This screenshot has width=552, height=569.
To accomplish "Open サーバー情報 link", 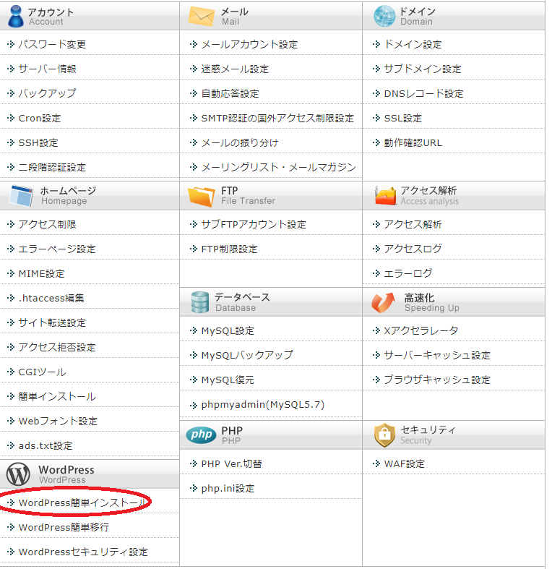I will (x=48, y=69).
